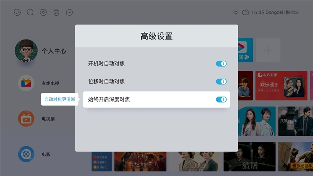Turn off 始终开启深度对焦 switch
This screenshot has height=176, width=313.
click(x=221, y=99)
